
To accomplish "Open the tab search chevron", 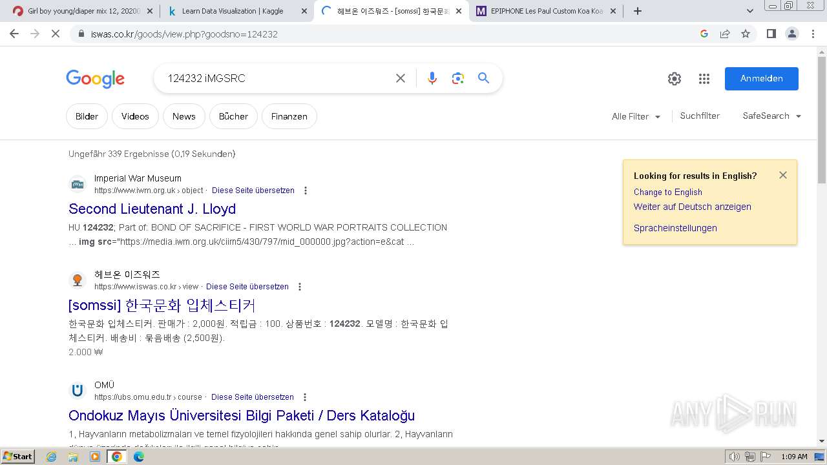I will (749, 11).
